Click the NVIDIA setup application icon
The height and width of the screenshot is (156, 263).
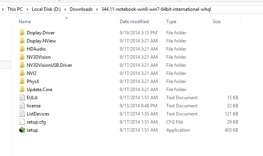[x=22, y=130]
